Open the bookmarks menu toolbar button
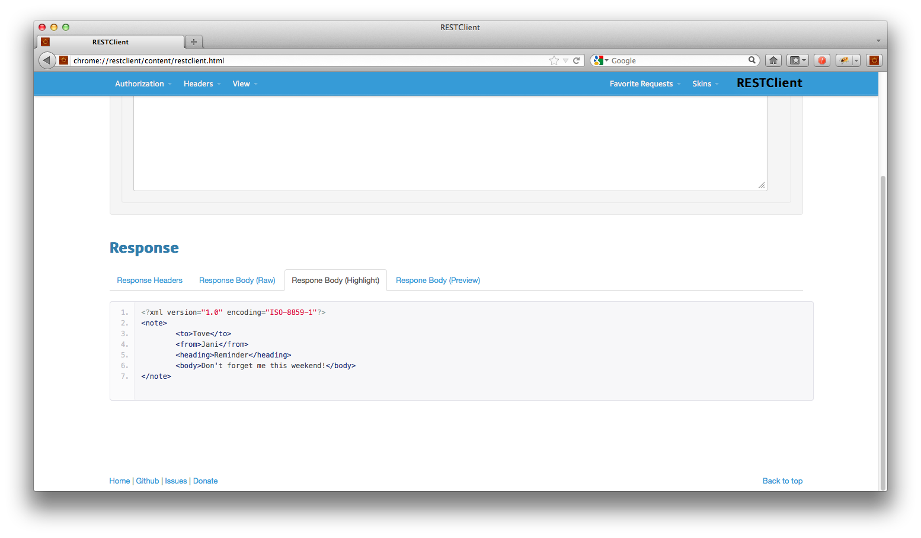Viewport: 921px width, 538px height. coord(797,60)
